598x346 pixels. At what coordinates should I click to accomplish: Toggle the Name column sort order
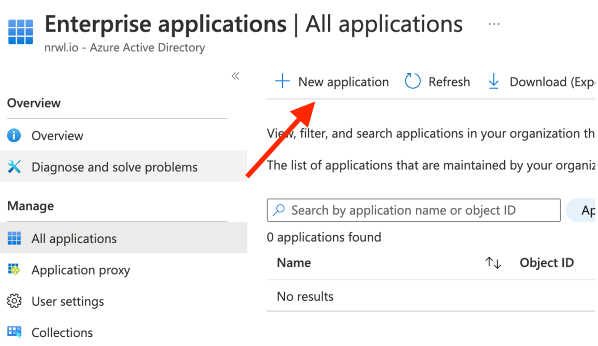tap(492, 263)
